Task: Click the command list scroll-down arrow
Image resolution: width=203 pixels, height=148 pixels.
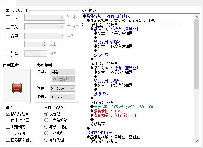Action: coord(197,141)
